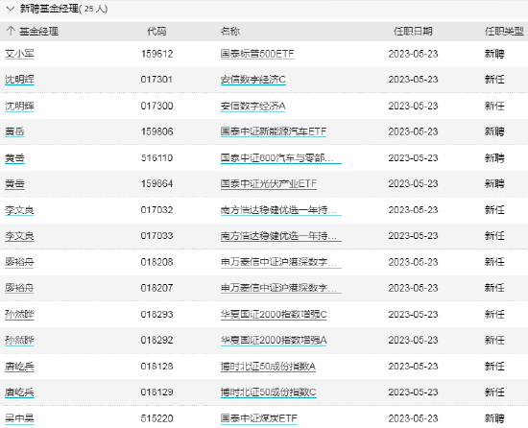The image size is (528, 428).
Task: Select code cell 017033
Action: 156,236
